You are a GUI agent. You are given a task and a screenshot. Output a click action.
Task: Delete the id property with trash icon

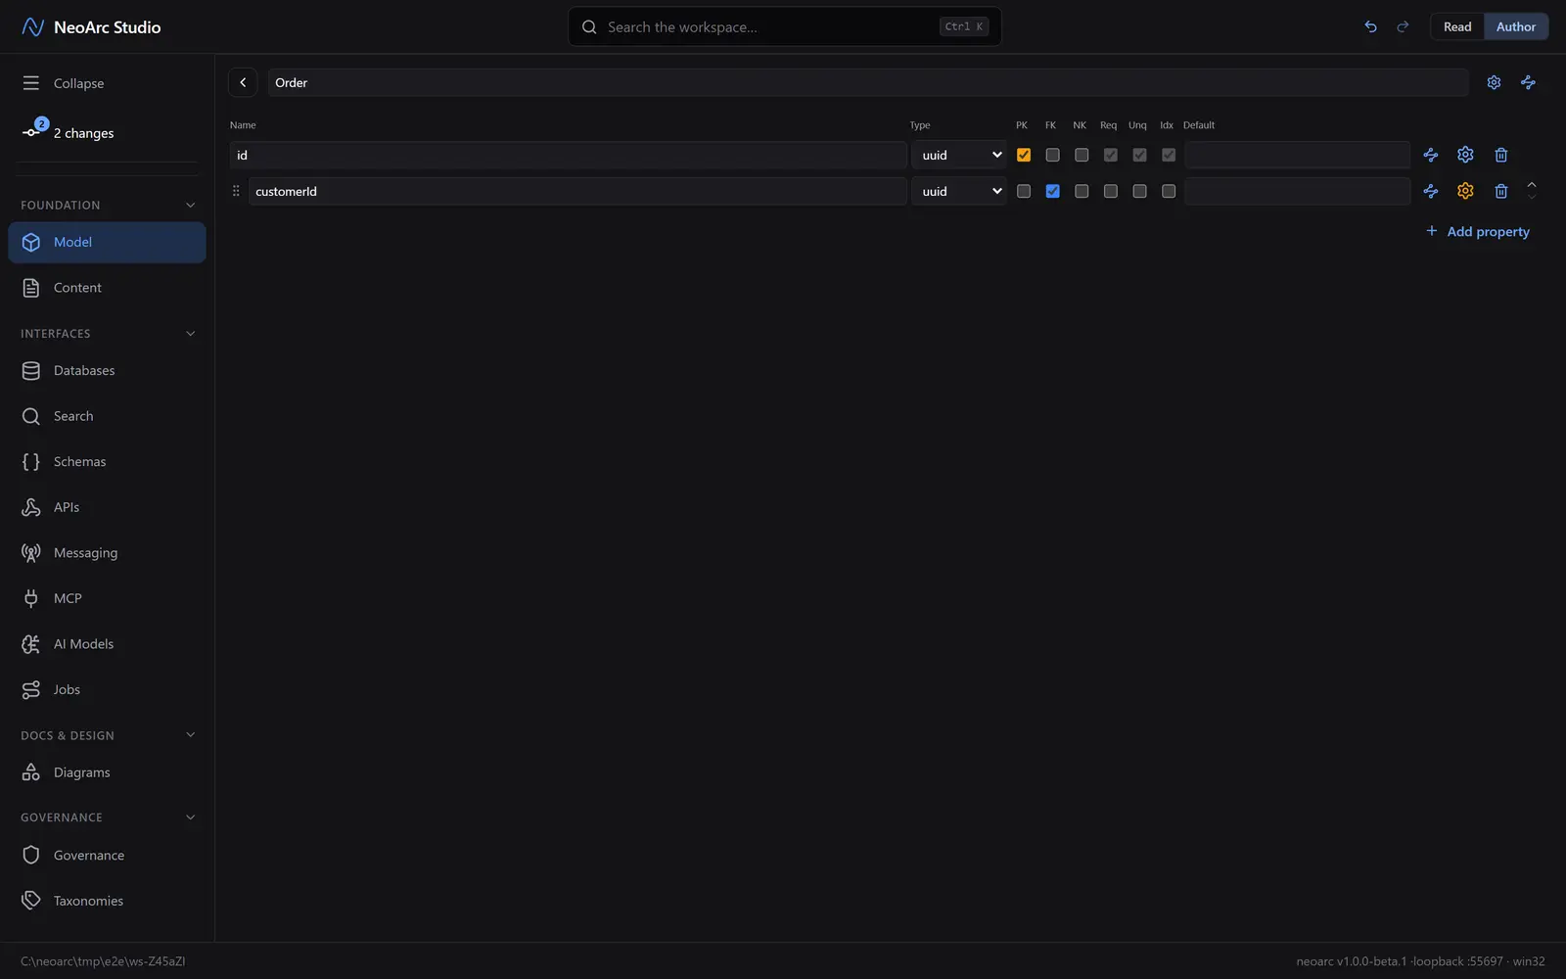click(1500, 155)
